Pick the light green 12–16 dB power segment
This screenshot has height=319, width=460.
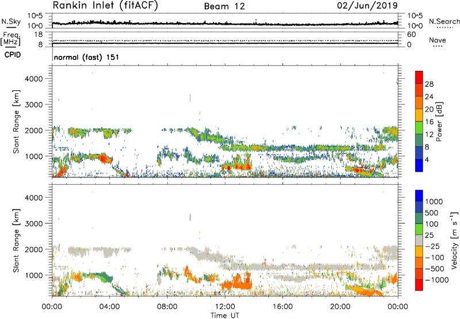pyautogui.click(x=419, y=128)
